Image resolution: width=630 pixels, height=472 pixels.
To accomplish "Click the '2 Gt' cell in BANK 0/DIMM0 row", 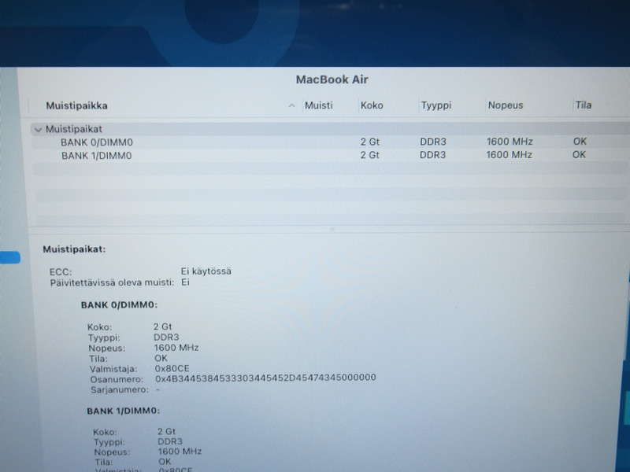I will pyautogui.click(x=369, y=142).
